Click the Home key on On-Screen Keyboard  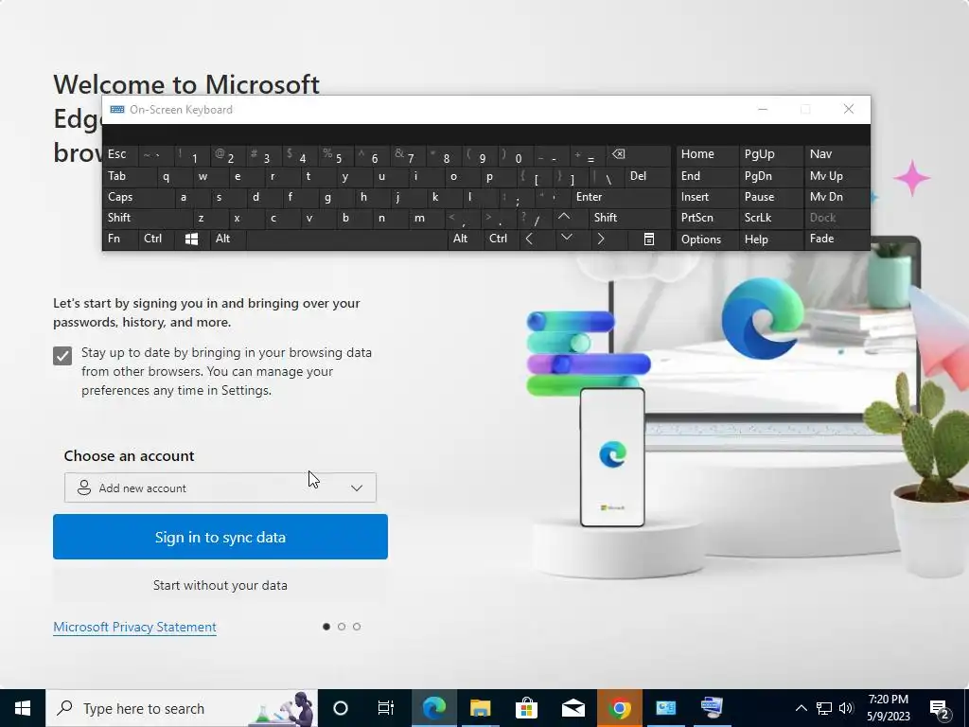coord(707,154)
